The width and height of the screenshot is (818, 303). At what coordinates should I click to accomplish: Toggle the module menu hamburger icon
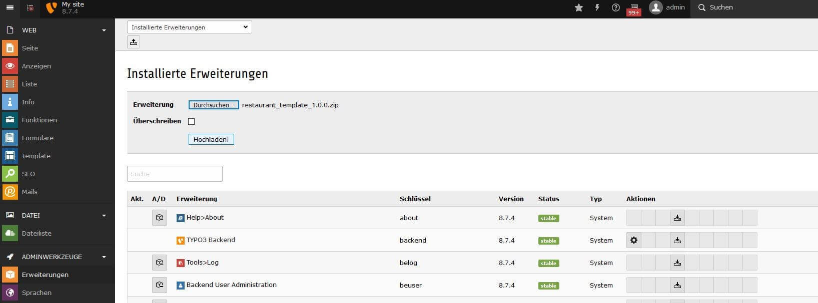click(x=10, y=7)
